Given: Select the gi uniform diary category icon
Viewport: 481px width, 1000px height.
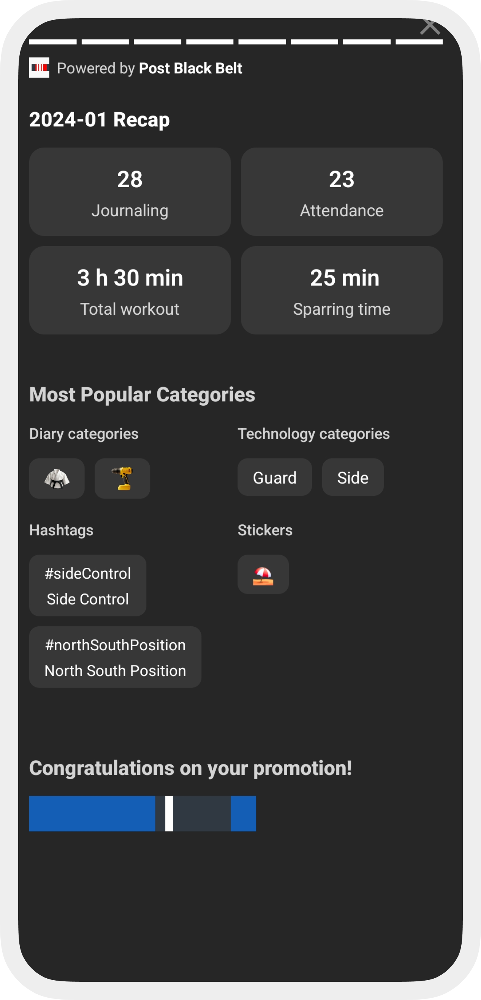Looking at the screenshot, I should pos(57,478).
